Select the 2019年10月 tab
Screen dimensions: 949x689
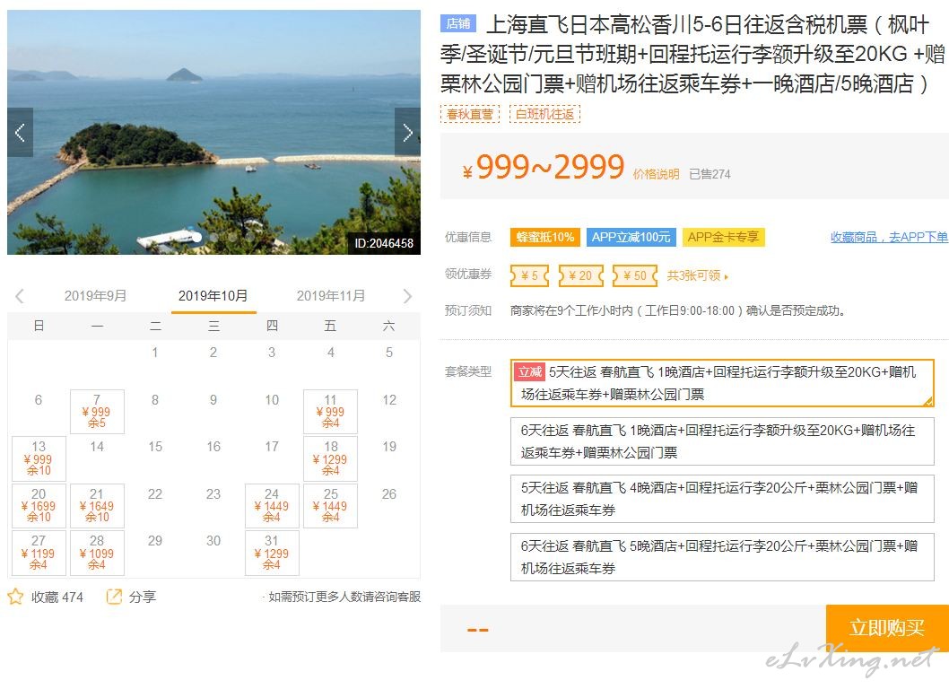[x=213, y=295]
